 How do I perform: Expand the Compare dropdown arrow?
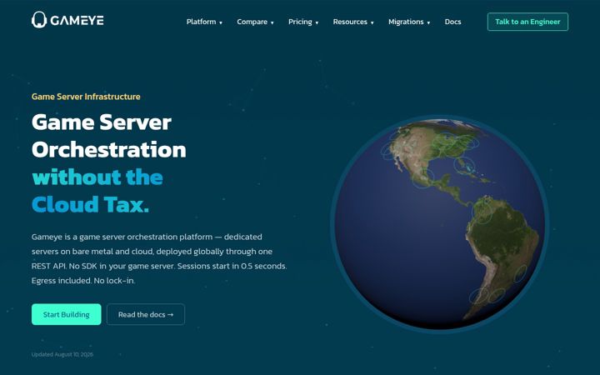coord(272,23)
